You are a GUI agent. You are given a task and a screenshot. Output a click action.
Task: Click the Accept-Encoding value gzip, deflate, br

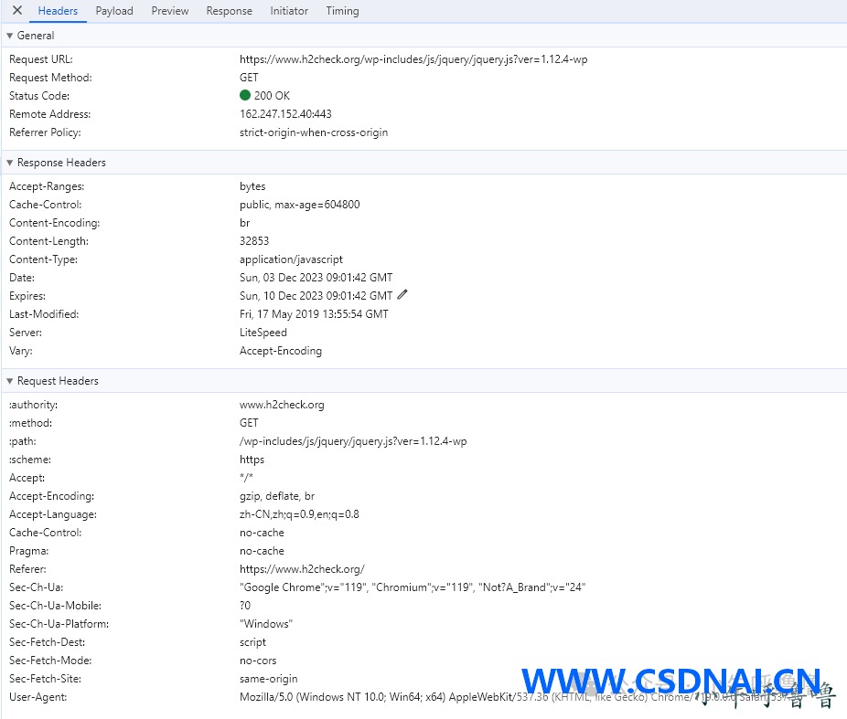coord(276,496)
